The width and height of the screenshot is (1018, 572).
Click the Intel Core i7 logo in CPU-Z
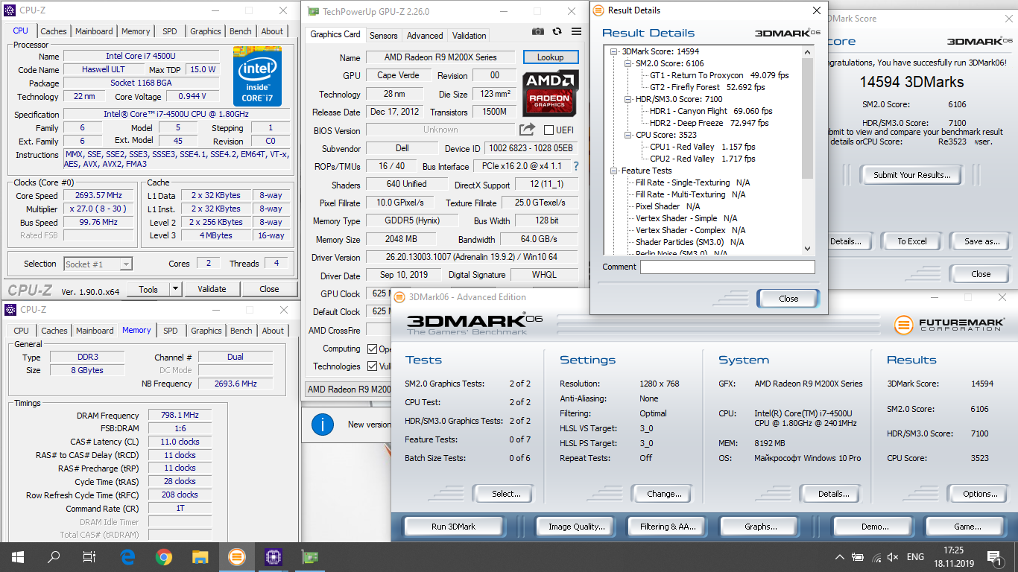tap(257, 76)
